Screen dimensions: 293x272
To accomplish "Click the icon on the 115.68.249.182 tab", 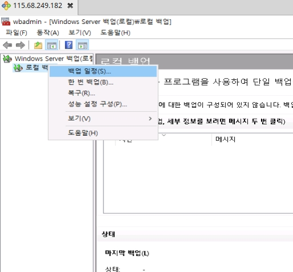I will [x=6, y=6].
